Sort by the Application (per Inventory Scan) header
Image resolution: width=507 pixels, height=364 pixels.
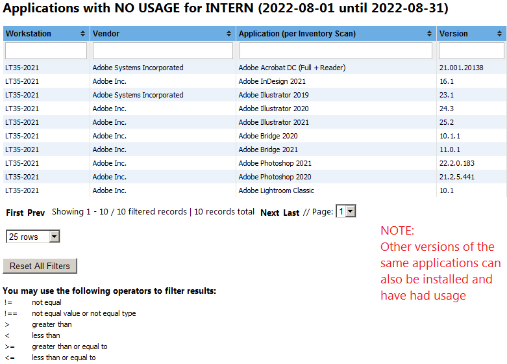coord(297,34)
